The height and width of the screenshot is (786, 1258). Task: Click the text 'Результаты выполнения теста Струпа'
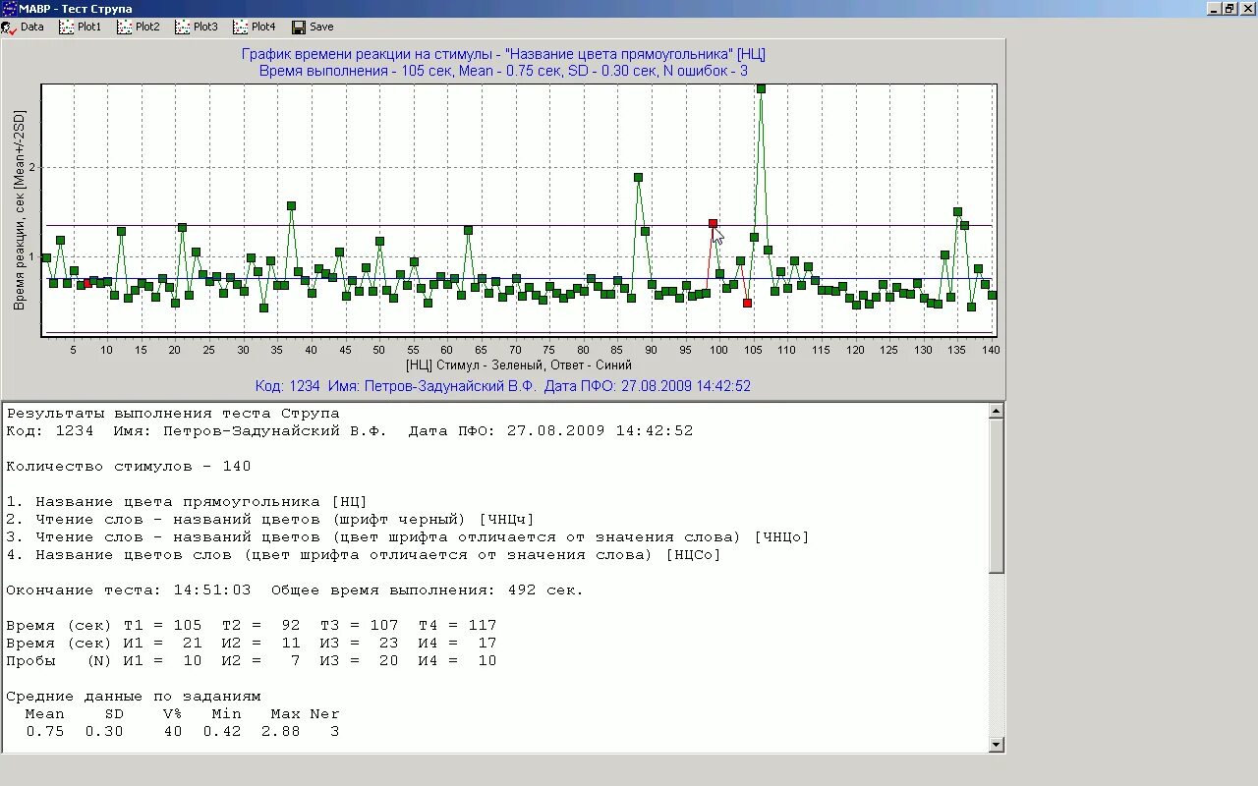click(173, 414)
